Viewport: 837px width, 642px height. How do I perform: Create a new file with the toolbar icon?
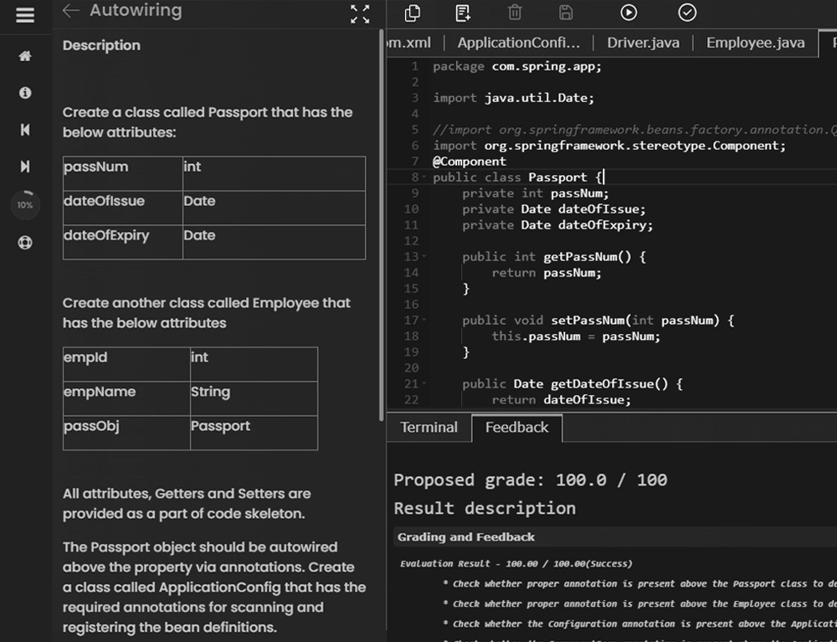coord(463,13)
